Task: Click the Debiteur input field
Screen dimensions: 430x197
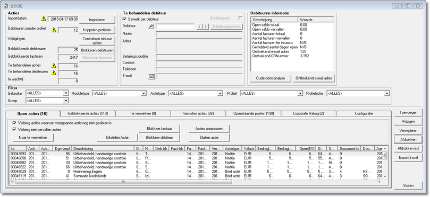Action: pyautogui.click(x=175, y=26)
